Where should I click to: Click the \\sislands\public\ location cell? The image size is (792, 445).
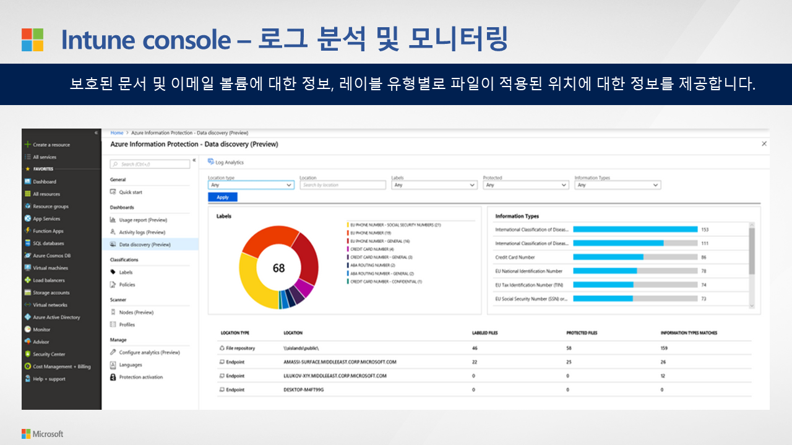click(301, 348)
